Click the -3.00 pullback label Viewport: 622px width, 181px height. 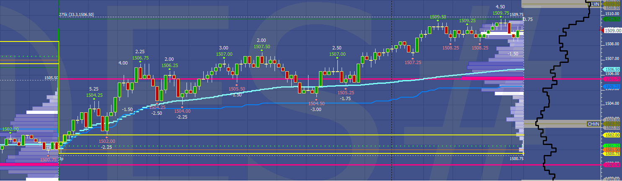tap(316, 109)
